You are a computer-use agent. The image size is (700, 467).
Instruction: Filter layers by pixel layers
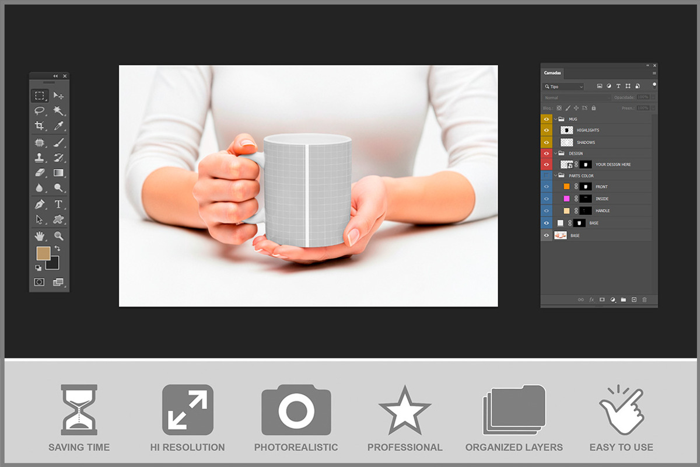click(x=599, y=86)
